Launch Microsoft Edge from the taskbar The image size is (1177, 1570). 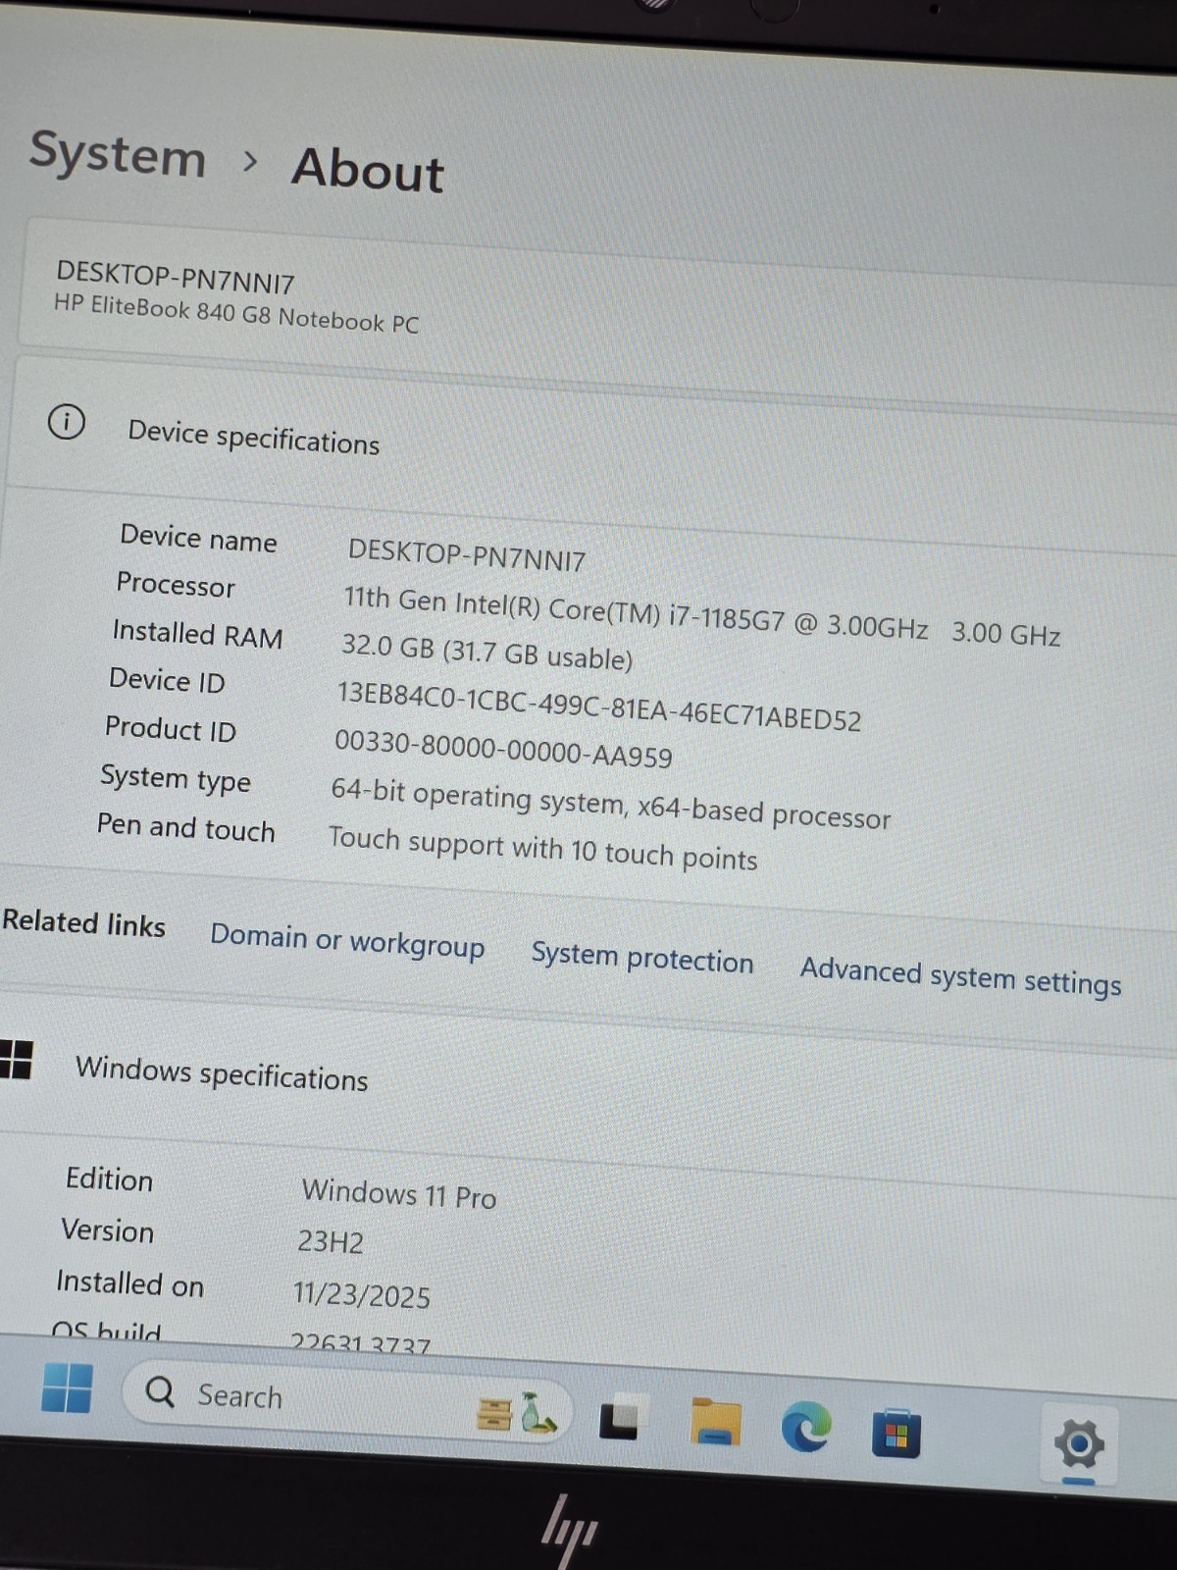pyautogui.click(x=806, y=1428)
